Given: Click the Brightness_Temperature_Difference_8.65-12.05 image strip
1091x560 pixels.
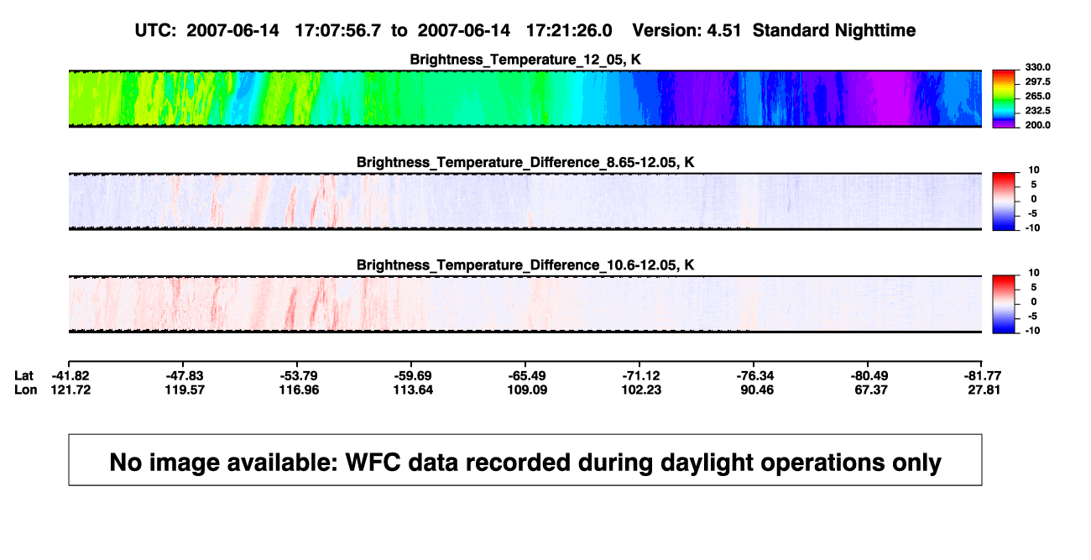Looking at the screenshot, I should pos(525,201).
